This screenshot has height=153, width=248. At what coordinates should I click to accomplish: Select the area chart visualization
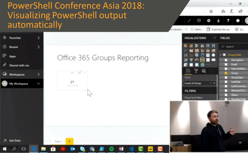[x=191, y=51]
